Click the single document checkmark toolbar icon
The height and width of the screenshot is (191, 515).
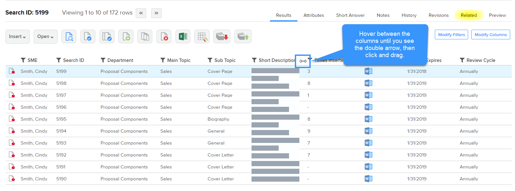(x=88, y=36)
